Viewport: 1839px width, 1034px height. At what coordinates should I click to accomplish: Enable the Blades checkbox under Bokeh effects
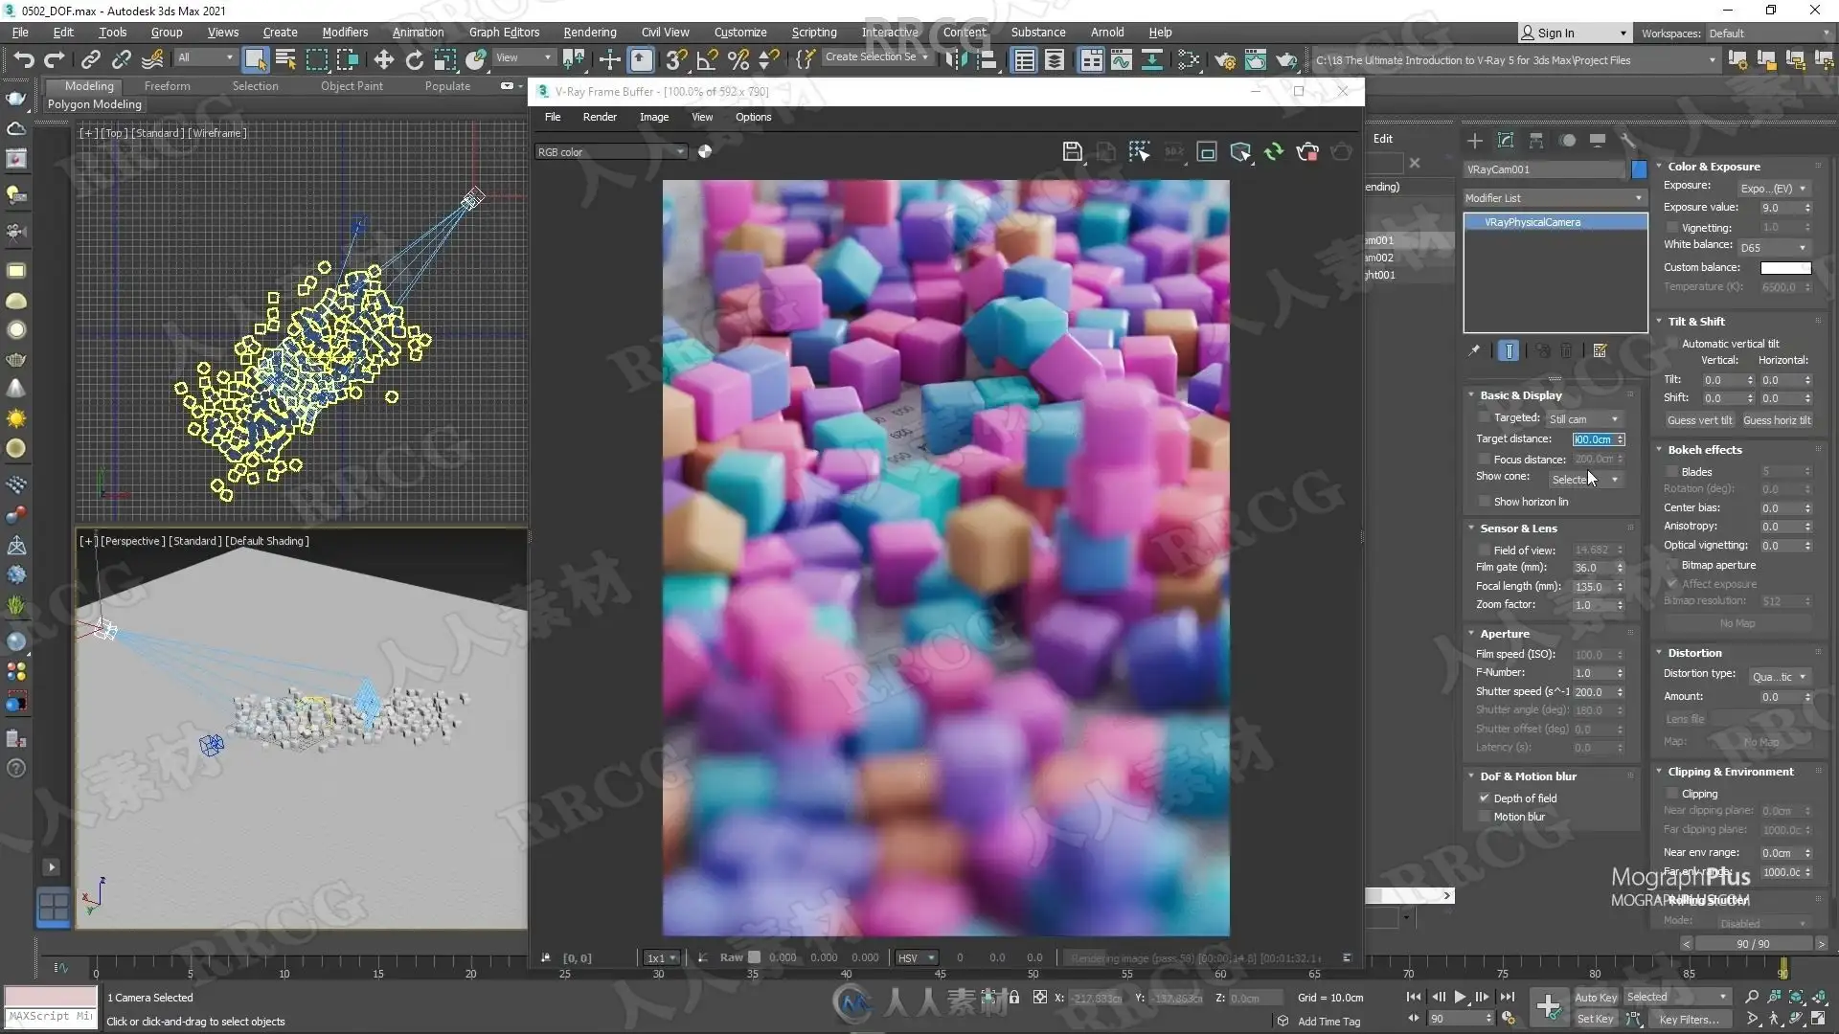point(1672,472)
